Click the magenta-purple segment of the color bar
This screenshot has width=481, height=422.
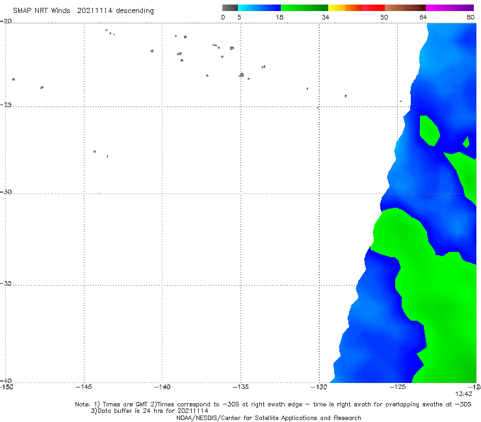pyautogui.click(x=450, y=8)
